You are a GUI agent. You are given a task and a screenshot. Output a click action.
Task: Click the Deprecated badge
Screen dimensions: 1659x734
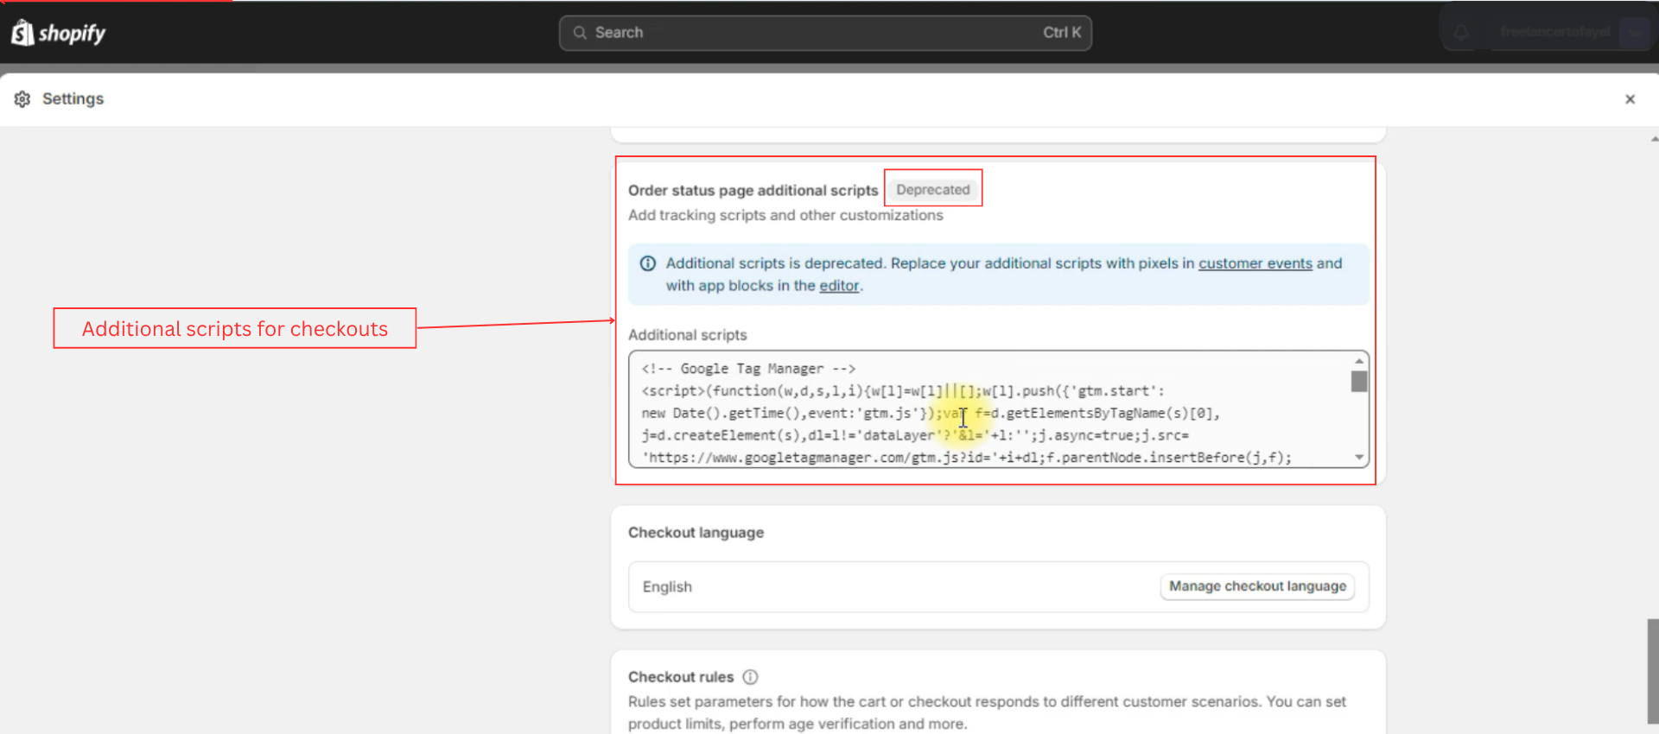coord(933,189)
